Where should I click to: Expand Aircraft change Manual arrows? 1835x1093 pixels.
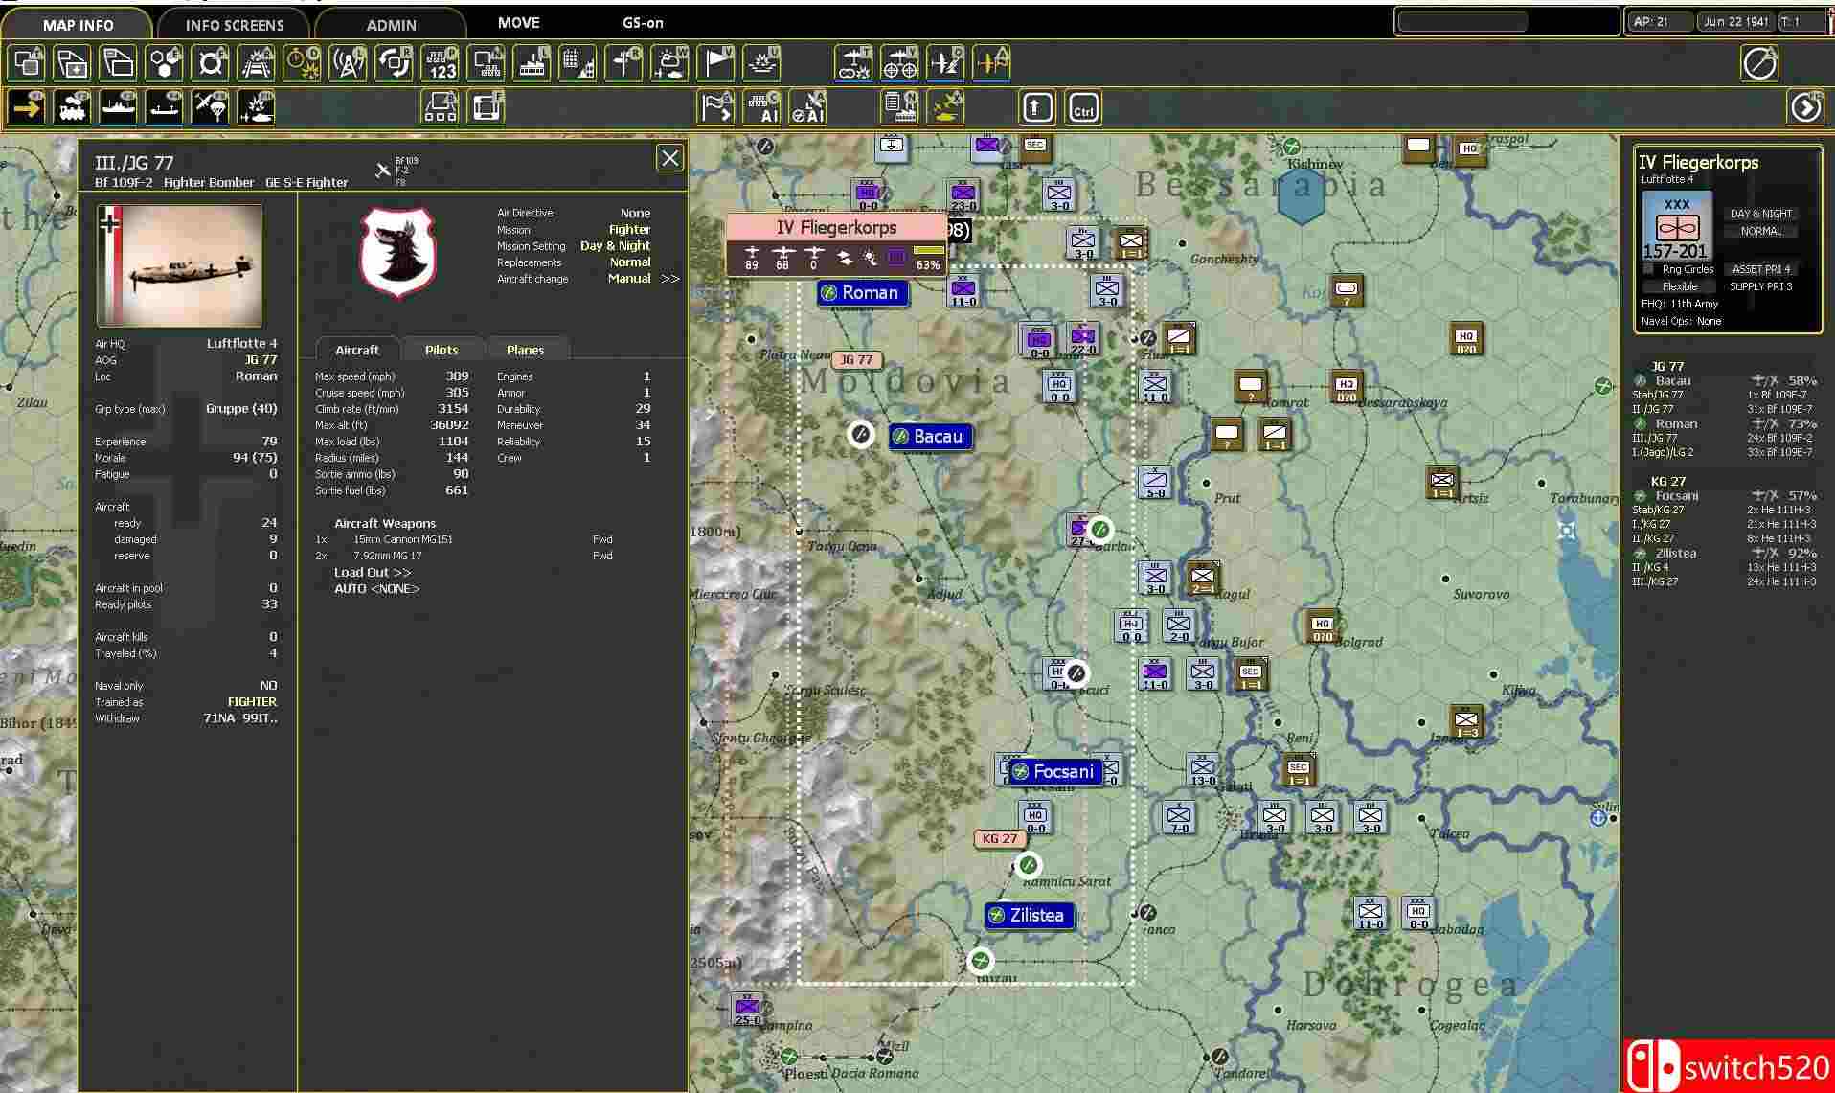[670, 279]
